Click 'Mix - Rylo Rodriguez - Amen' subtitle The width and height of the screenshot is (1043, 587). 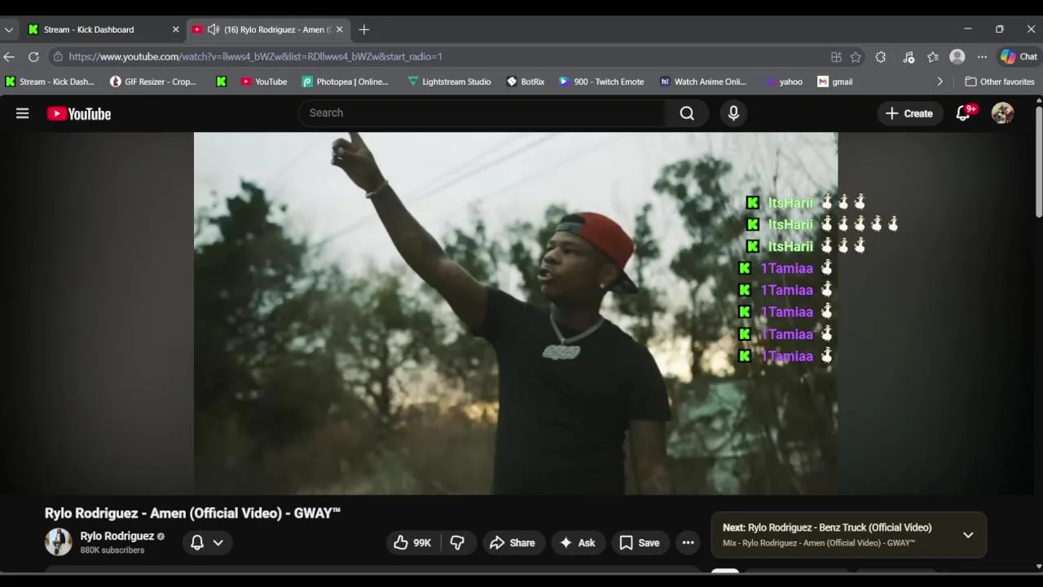pos(819,543)
